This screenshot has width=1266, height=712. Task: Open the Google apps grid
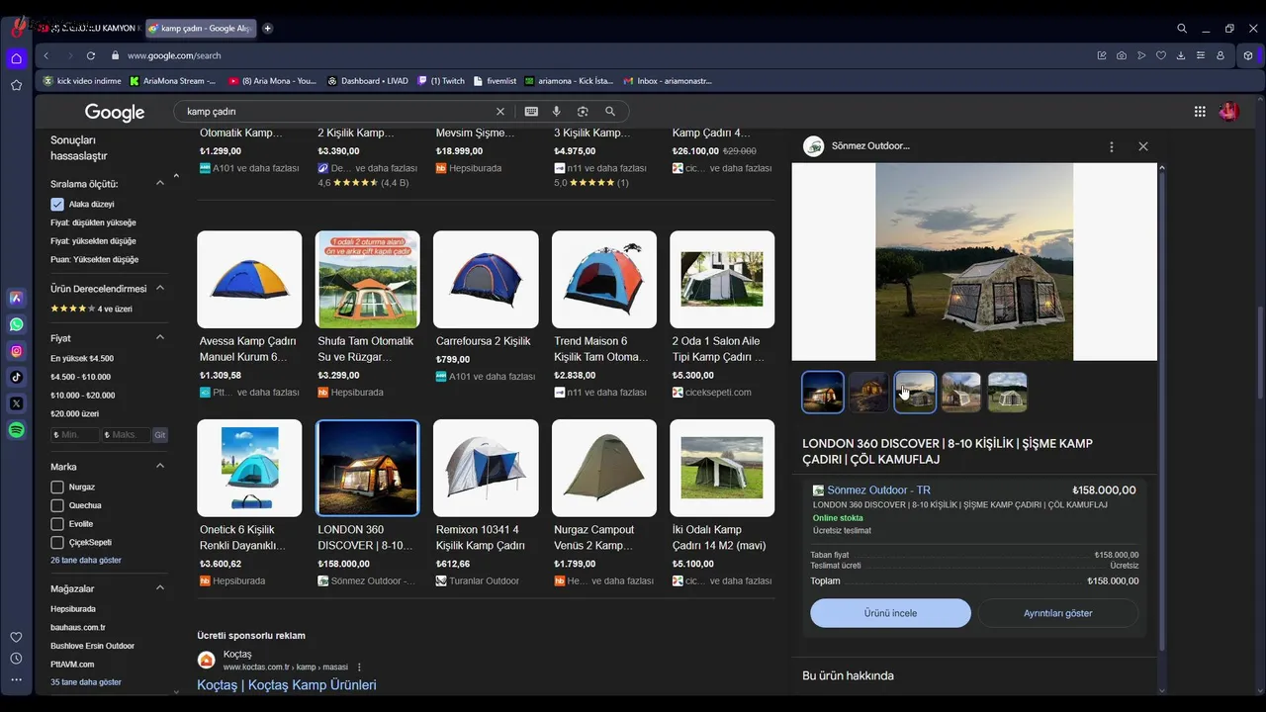click(x=1200, y=112)
